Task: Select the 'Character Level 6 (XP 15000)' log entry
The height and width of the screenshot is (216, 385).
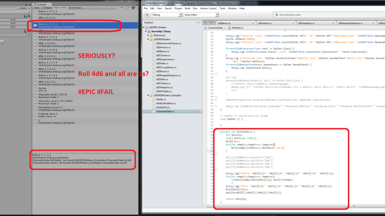Action: click(x=85, y=102)
